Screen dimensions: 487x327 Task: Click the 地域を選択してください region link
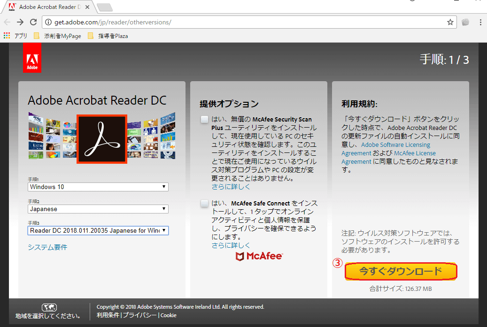pyautogui.click(x=49, y=316)
